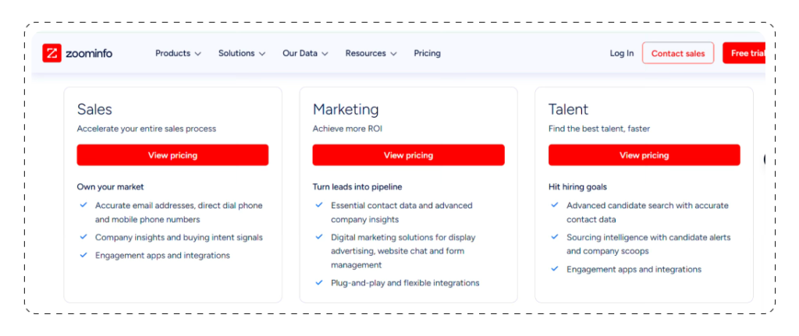Click the Sales card heading
The image size is (799, 336).
click(x=94, y=109)
